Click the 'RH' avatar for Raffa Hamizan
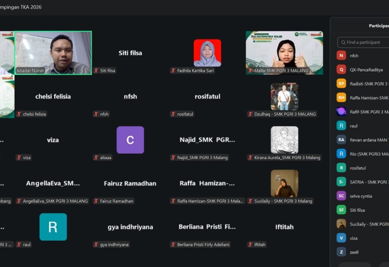The image size is (389, 267). [341, 98]
